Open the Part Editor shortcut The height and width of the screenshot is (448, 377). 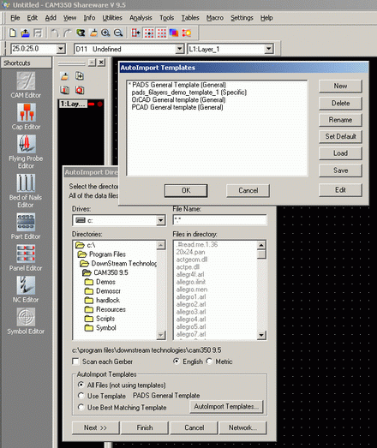point(26,226)
